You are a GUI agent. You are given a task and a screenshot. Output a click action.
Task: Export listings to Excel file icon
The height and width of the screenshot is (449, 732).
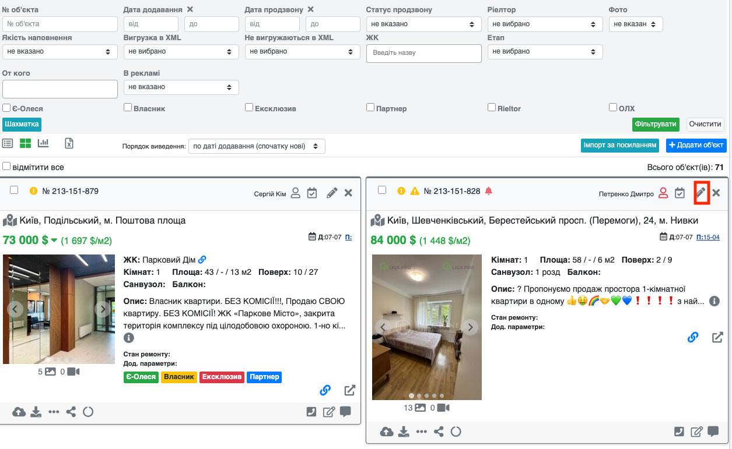coord(69,143)
